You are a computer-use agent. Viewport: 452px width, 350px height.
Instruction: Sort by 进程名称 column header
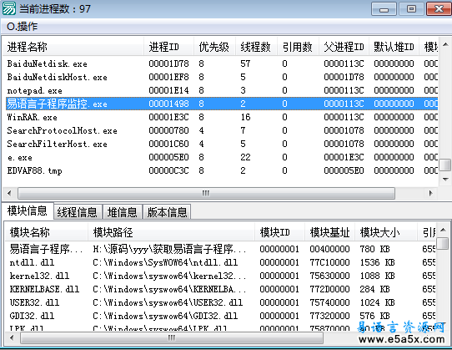point(73,47)
